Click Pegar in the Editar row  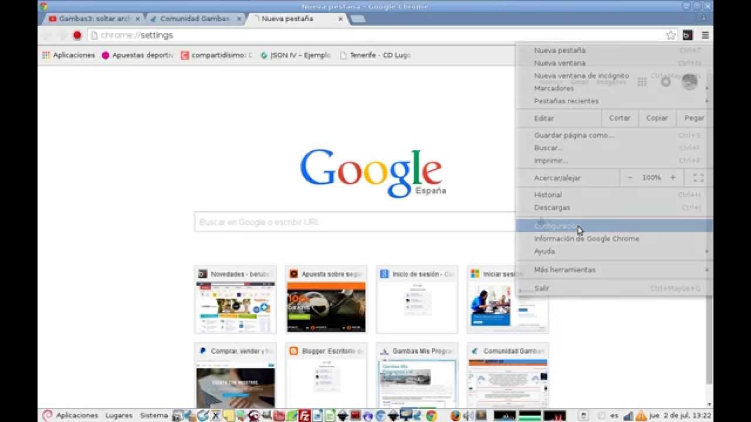click(694, 118)
